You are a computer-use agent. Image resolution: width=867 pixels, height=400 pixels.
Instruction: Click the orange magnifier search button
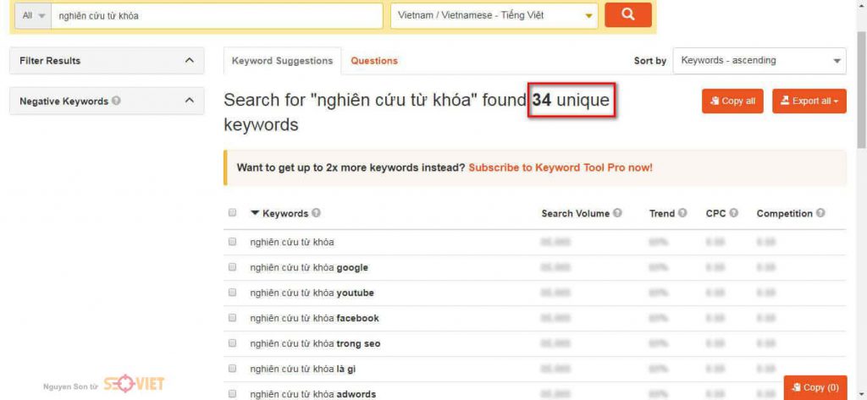pos(627,15)
